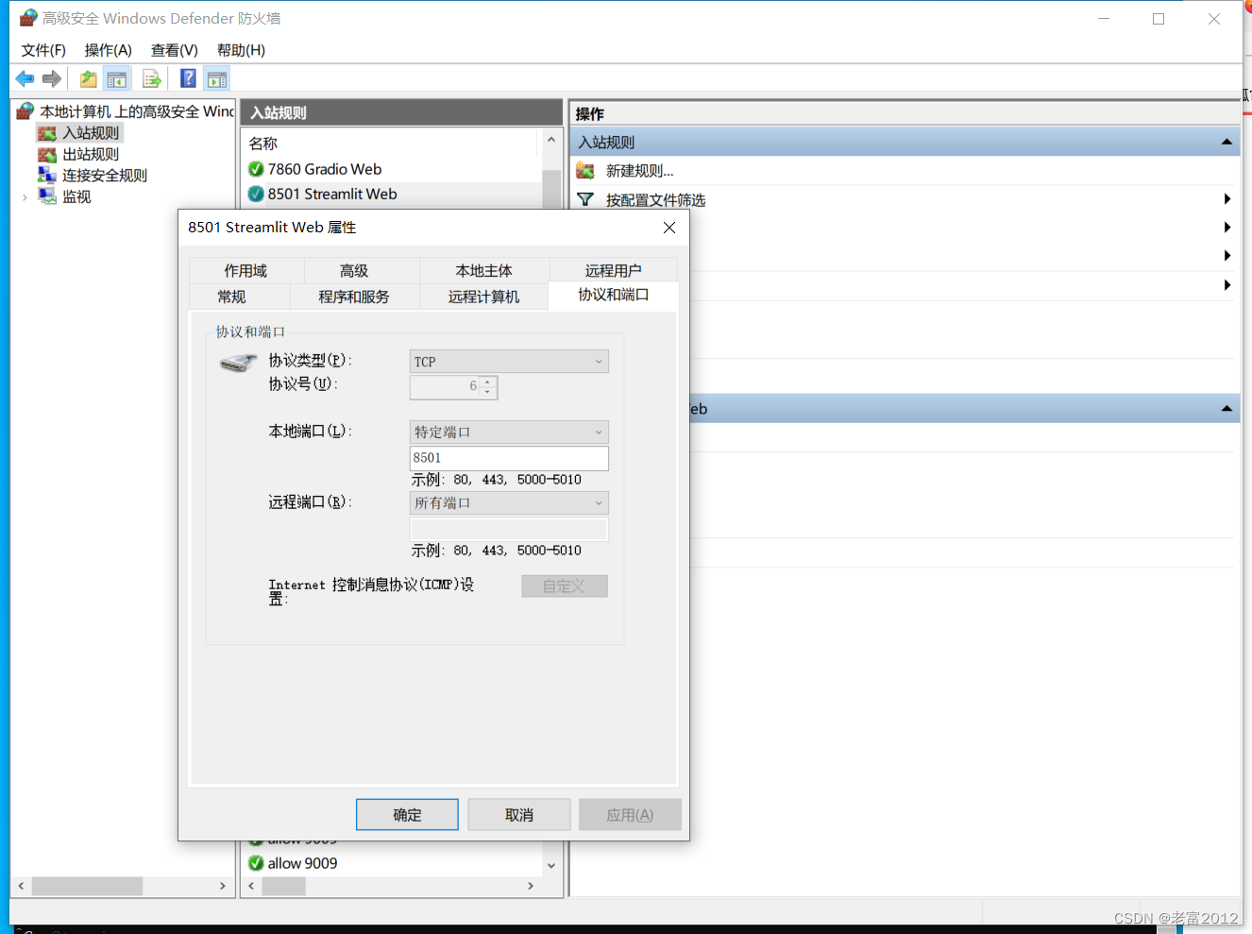Click the outbound rules (出站规则) tree icon
The width and height of the screenshot is (1252, 934).
[47, 154]
